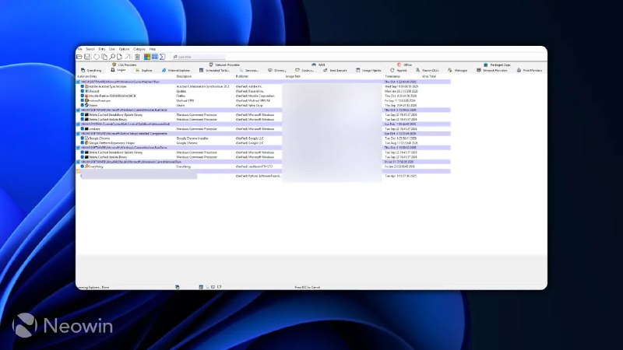Click the Discord entry icon
Image resolution: width=623 pixels, height=350 pixels.
point(86,91)
